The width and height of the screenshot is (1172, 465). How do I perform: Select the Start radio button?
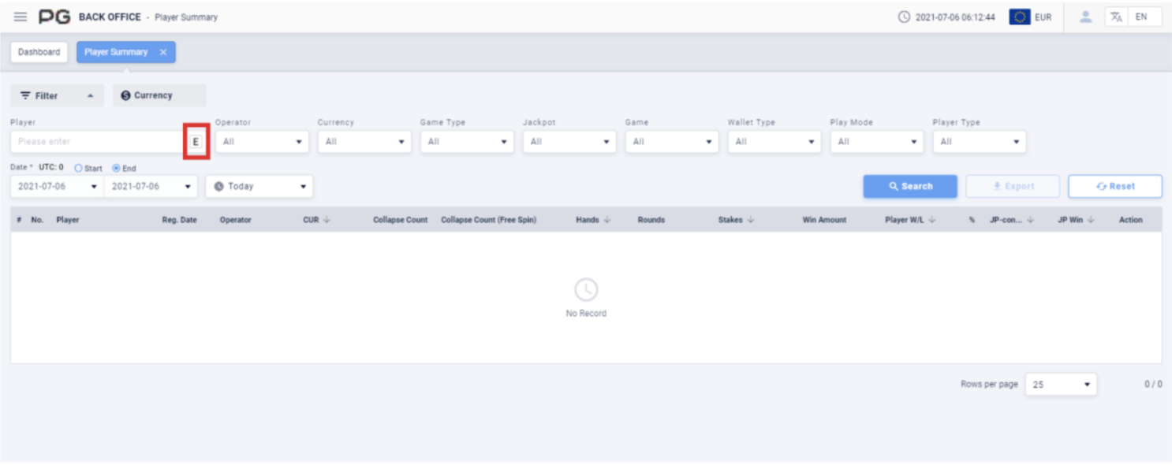[79, 169]
